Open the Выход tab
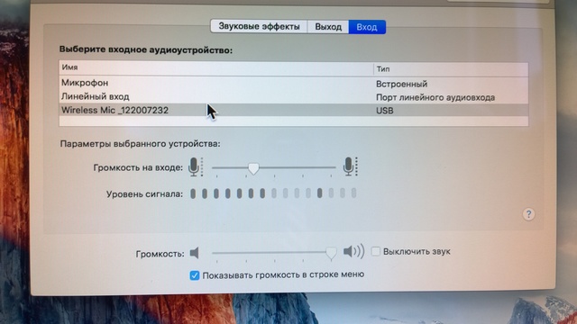The height and width of the screenshot is (324, 577). click(328, 27)
